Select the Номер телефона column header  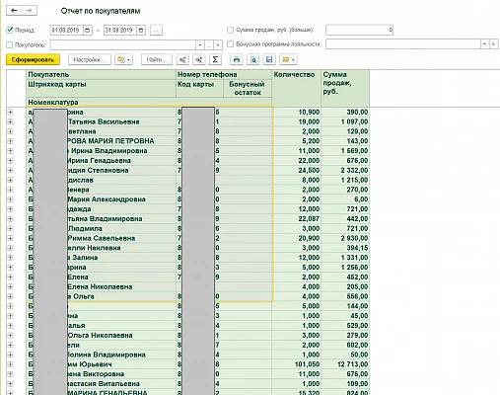point(224,75)
